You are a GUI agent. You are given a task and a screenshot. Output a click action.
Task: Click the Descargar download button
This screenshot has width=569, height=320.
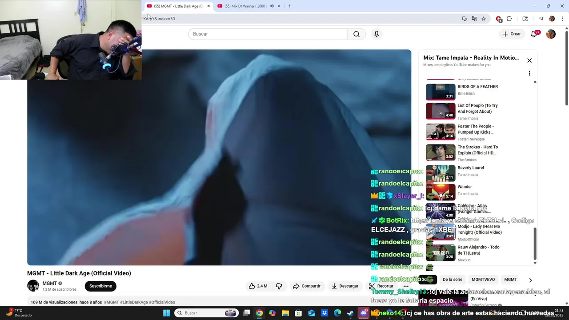tap(345, 286)
